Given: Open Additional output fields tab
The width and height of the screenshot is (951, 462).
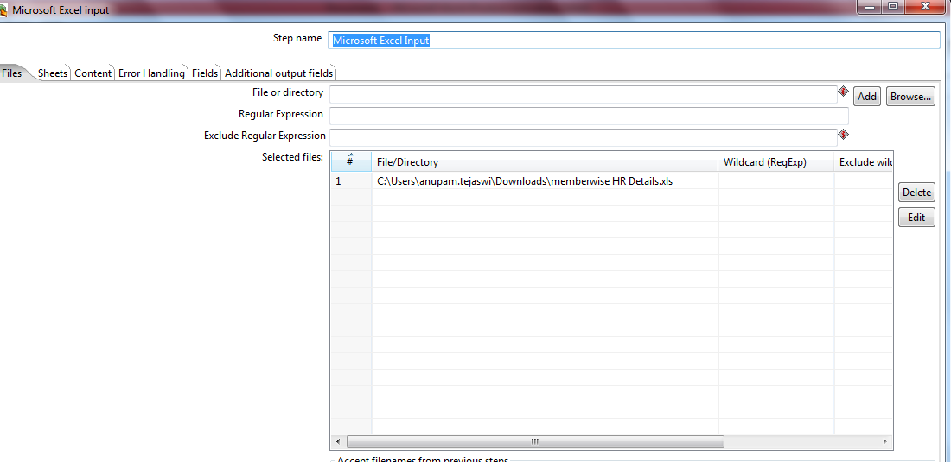Looking at the screenshot, I should (x=279, y=73).
